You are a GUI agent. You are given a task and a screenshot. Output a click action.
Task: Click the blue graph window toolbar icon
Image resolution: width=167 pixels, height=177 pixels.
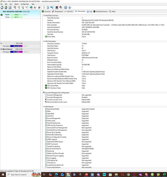tap(10, 8)
